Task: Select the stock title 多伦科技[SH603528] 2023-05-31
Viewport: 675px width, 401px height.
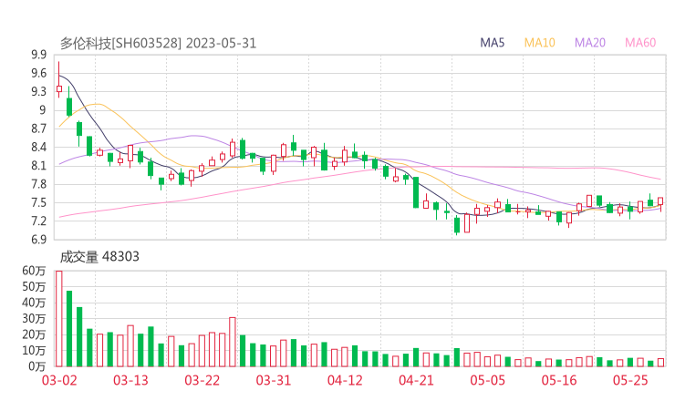Action: pyautogui.click(x=158, y=44)
